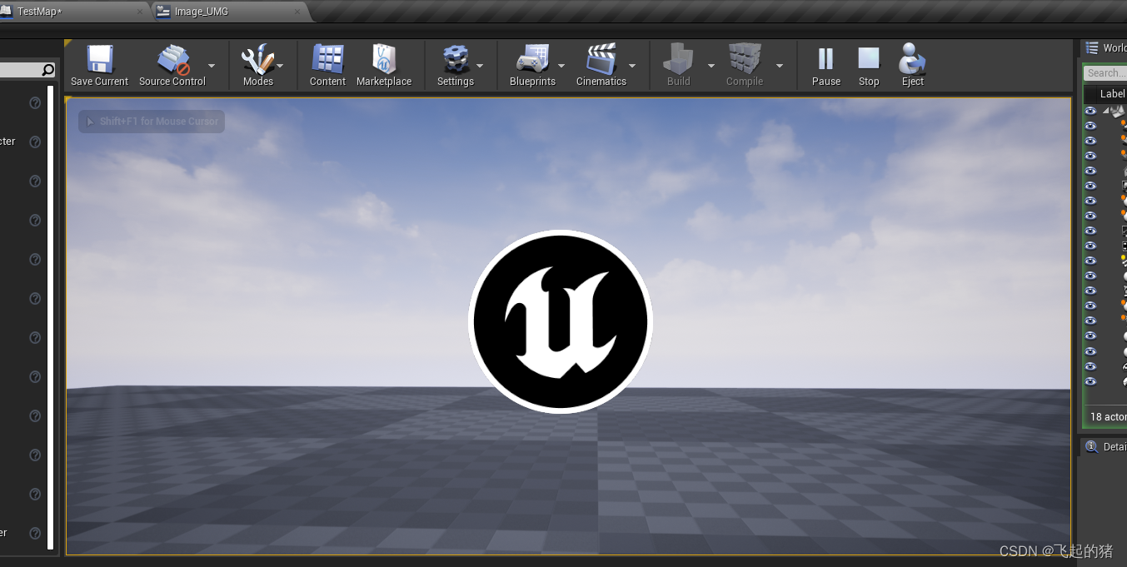Expand the Source Control dropdown arrow
This screenshot has width=1127, height=567.
212,65
